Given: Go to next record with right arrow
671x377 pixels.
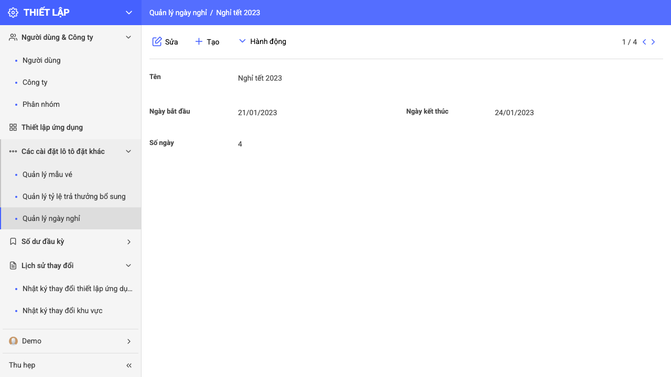Looking at the screenshot, I should [653, 42].
